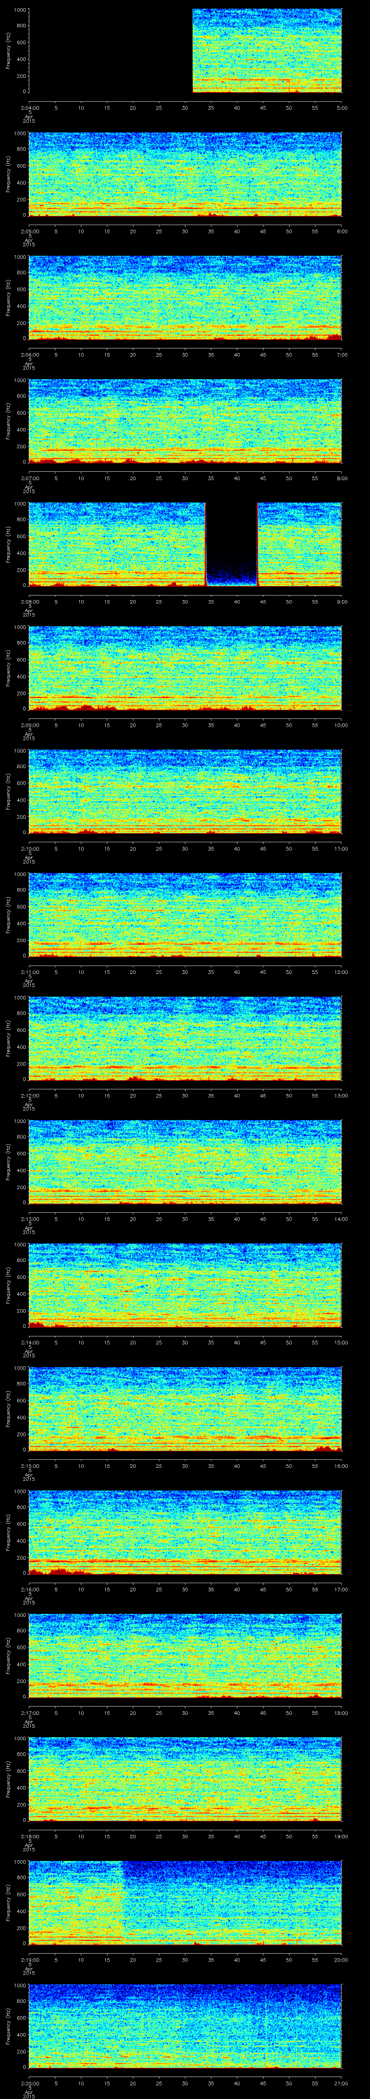
Task: Select the '20:00' end time label
Action: (341, 1960)
